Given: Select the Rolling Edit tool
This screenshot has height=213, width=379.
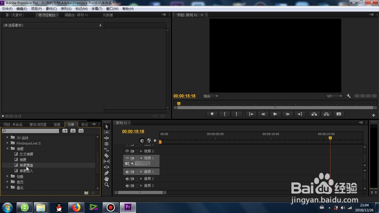Looking at the screenshot, I should (x=106, y=144).
